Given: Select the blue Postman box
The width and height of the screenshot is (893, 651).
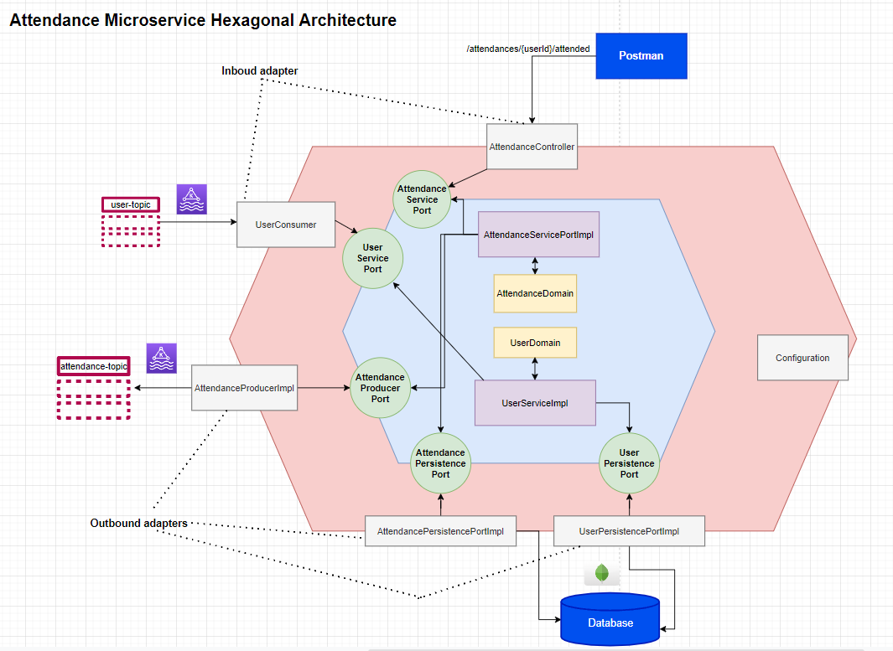Looking at the screenshot, I should 641,55.
